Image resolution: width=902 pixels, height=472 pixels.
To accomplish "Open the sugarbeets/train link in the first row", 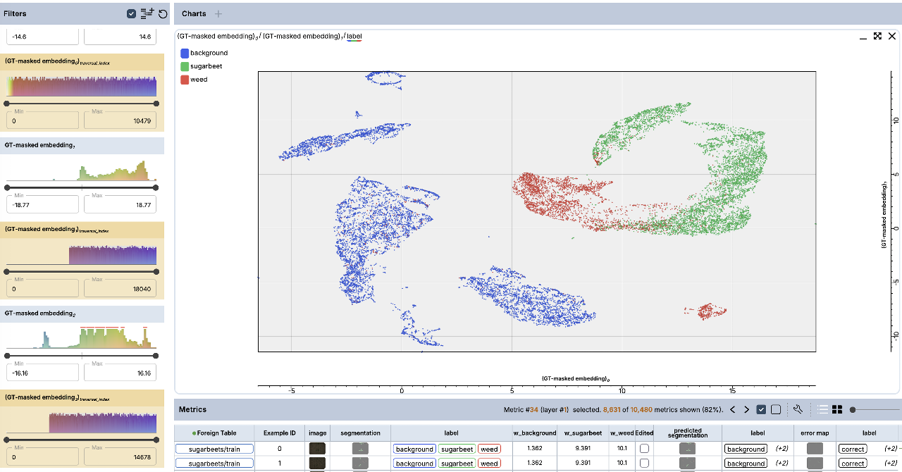I will 214,449.
